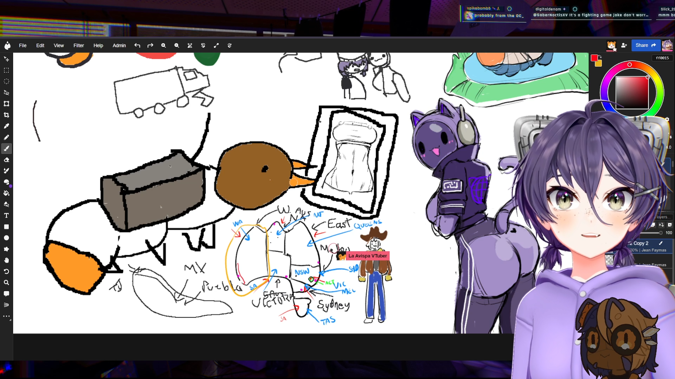Select the Text tool

tap(6, 215)
